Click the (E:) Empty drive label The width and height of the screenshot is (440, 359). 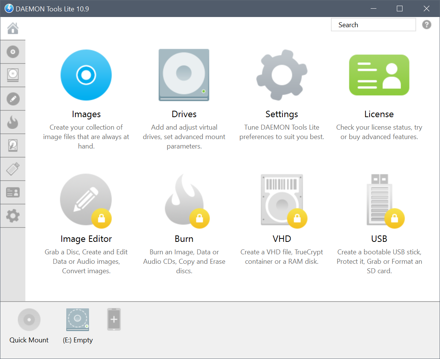click(x=78, y=340)
